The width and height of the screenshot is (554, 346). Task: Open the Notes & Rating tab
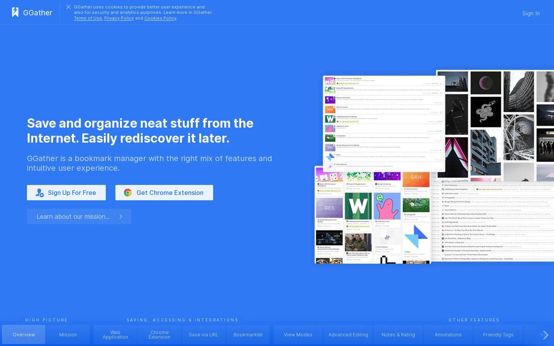click(398, 335)
